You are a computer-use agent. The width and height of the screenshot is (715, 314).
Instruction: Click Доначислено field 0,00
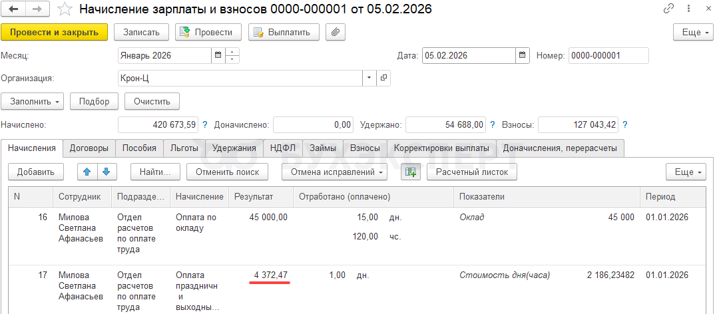tap(314, 124)
